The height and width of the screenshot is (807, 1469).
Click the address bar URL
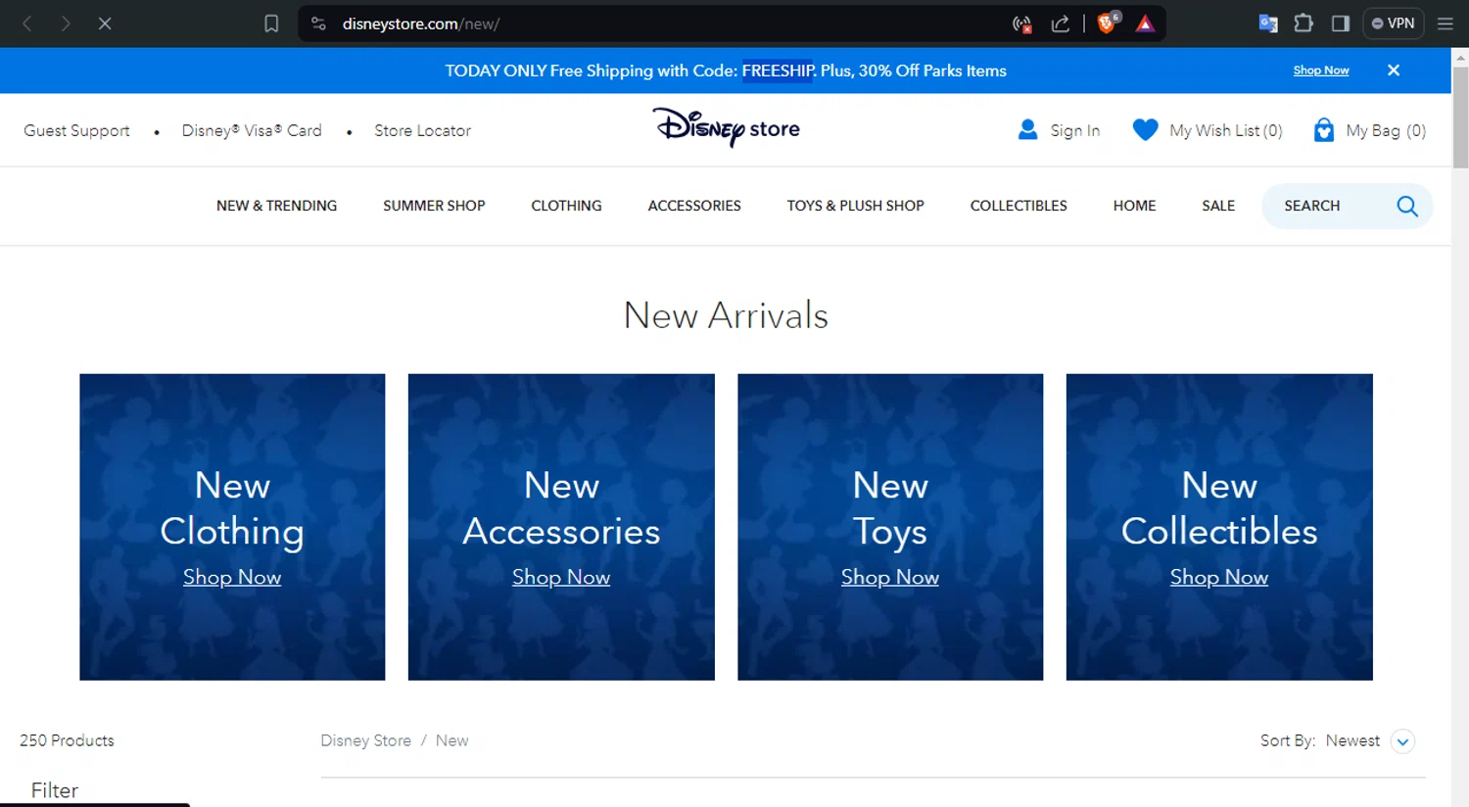(421, 24)
